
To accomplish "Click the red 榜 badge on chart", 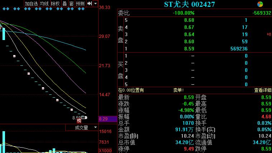I will tap(79, 120).
